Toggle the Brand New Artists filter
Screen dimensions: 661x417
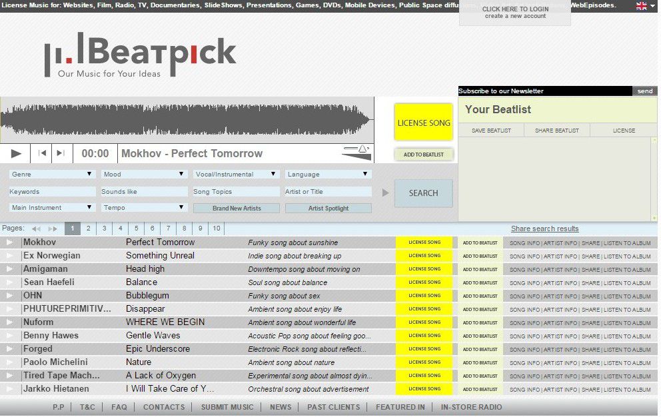coord(237,209)
